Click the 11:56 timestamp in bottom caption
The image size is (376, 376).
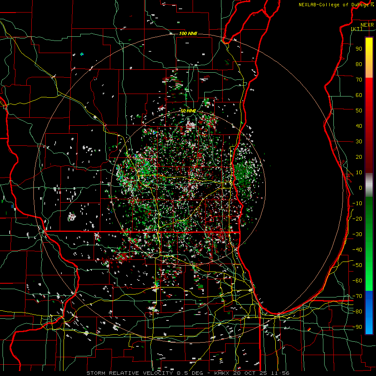pyautogui.click(x=280, y=373)
